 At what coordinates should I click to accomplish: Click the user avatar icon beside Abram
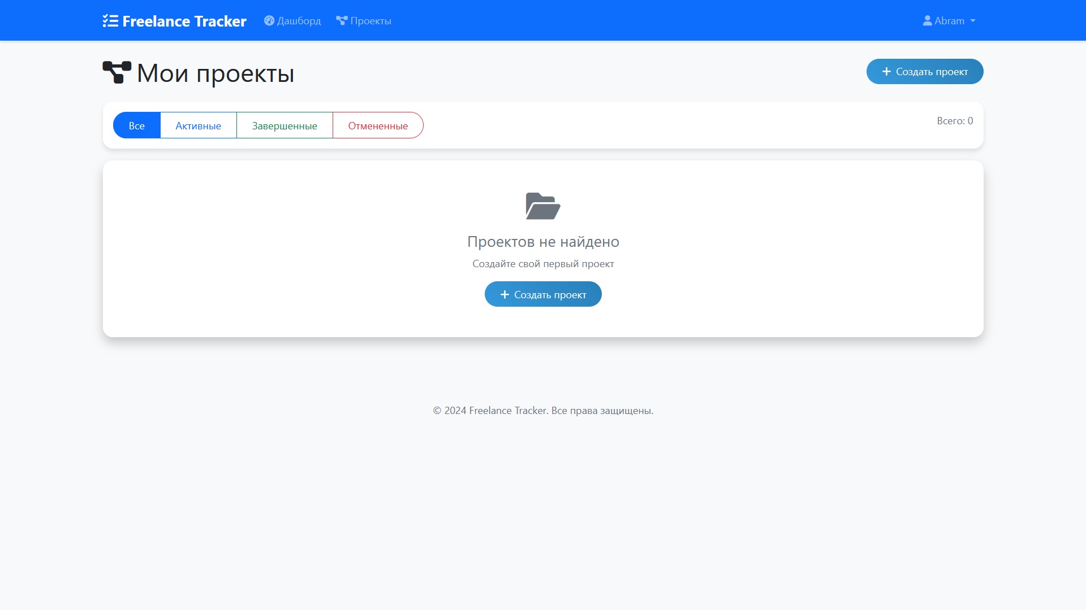click(927, 21)
